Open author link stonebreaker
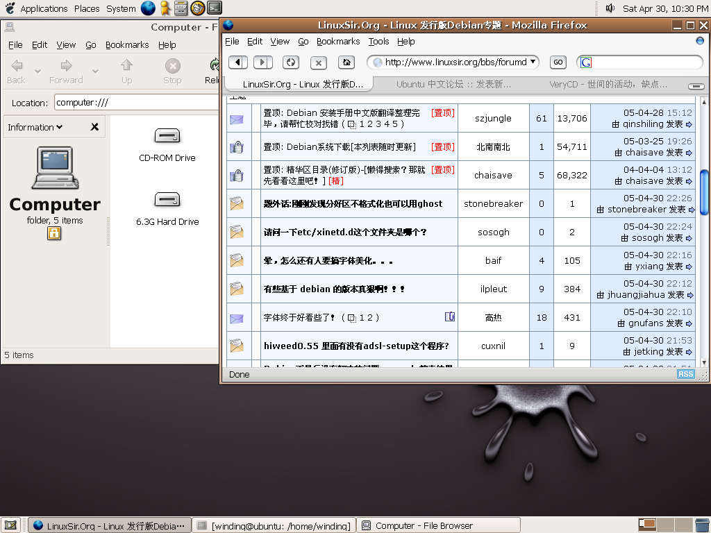711x533 pixels. coord(494,203)
